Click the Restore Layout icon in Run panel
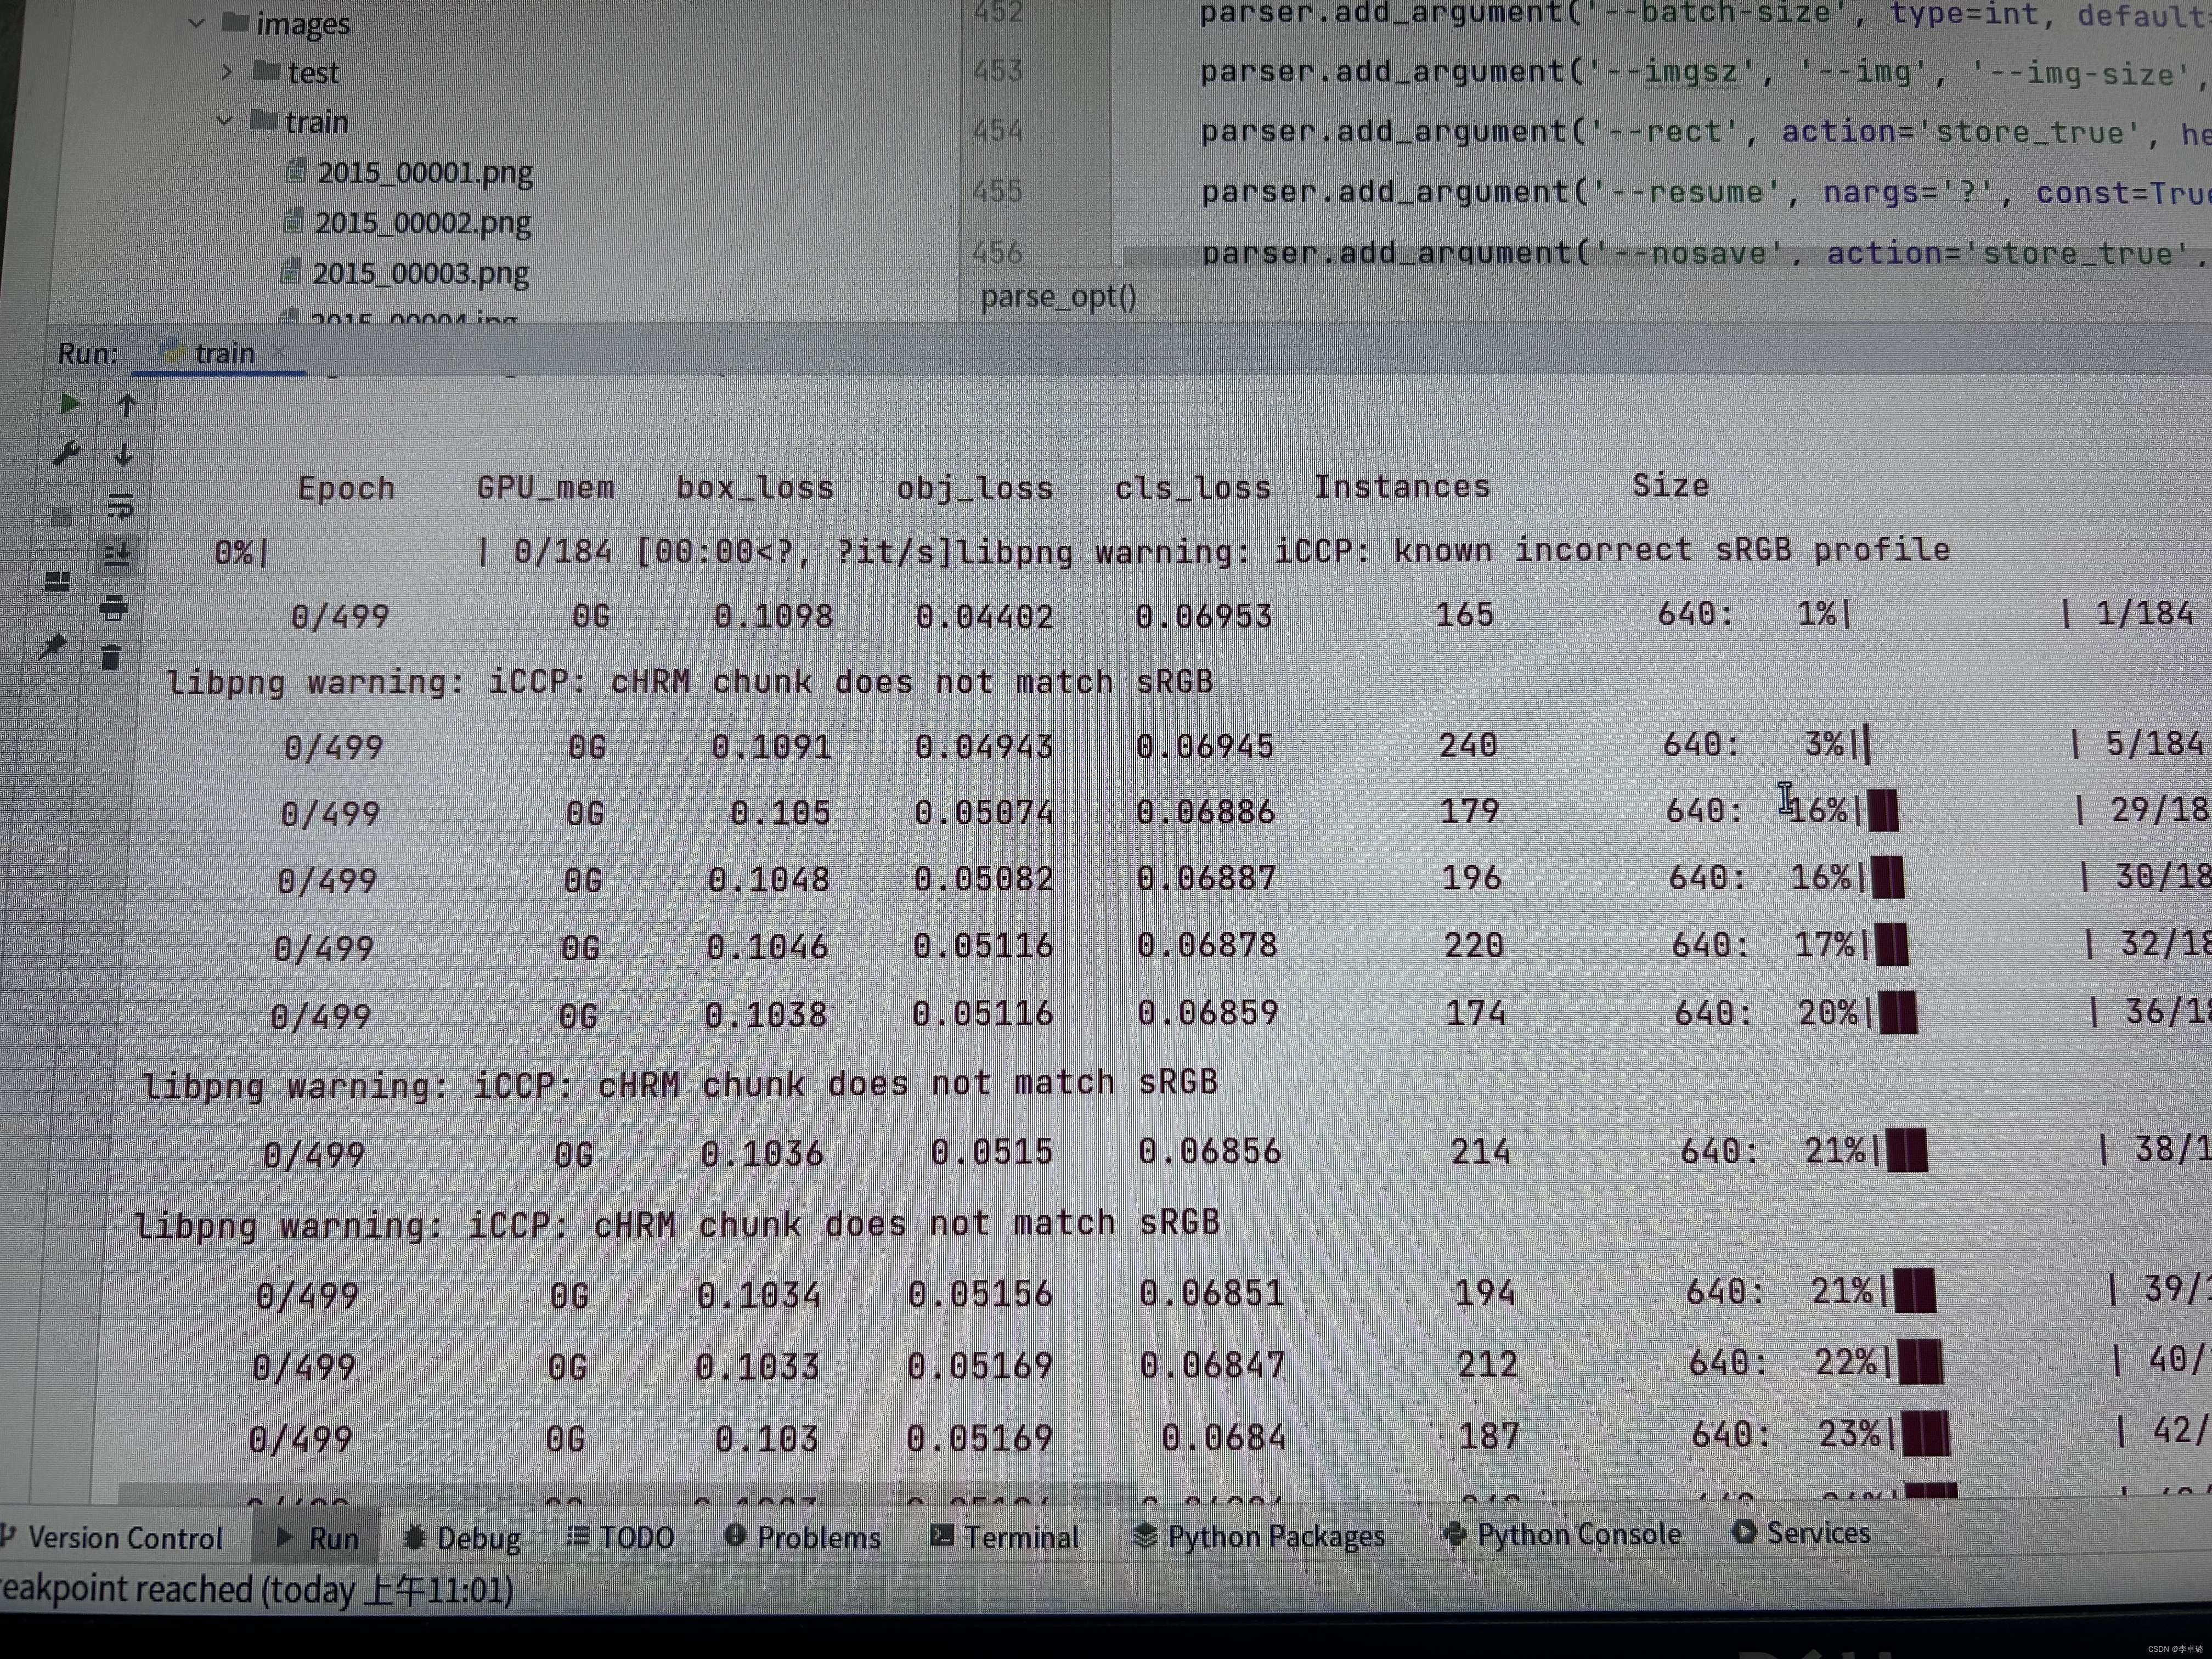This screenshot has width=2212, height=1659. 57,581
